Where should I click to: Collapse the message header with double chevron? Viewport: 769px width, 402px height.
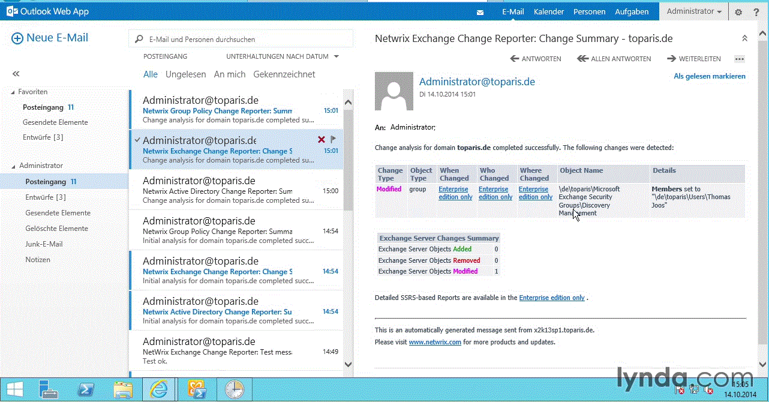pos(744,38)
